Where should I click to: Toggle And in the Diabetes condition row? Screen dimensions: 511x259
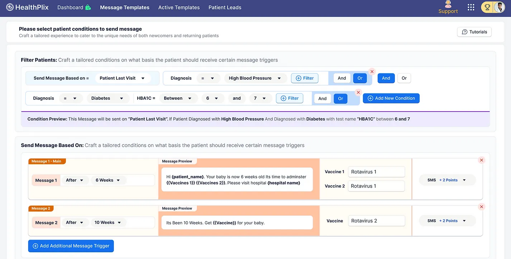323,99
